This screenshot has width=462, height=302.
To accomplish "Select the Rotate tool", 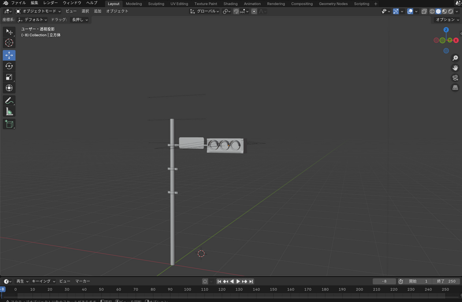I will click(x=9, y=66).
